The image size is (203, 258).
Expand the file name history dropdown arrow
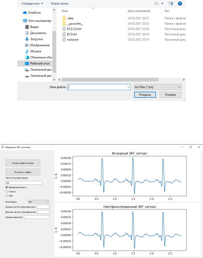coord(128,87)
